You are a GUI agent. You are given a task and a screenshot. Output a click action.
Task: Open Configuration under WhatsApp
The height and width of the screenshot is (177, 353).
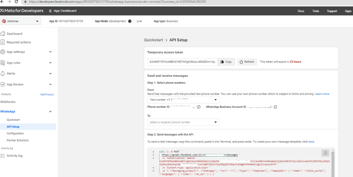(15, 133)
